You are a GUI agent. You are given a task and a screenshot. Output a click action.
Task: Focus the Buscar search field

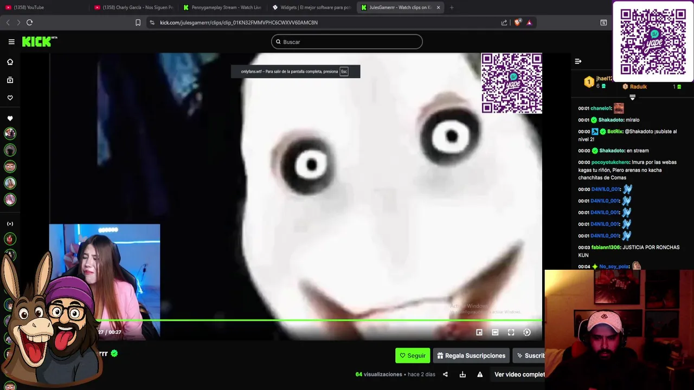[x=347, y=42]
